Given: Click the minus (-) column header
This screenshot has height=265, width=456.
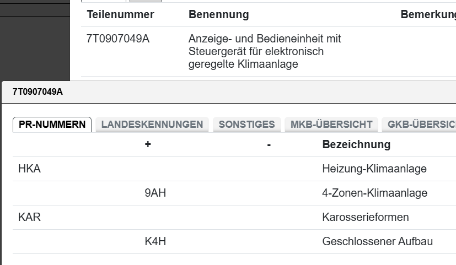Looking at the screenshot, I should coord(269,144).
